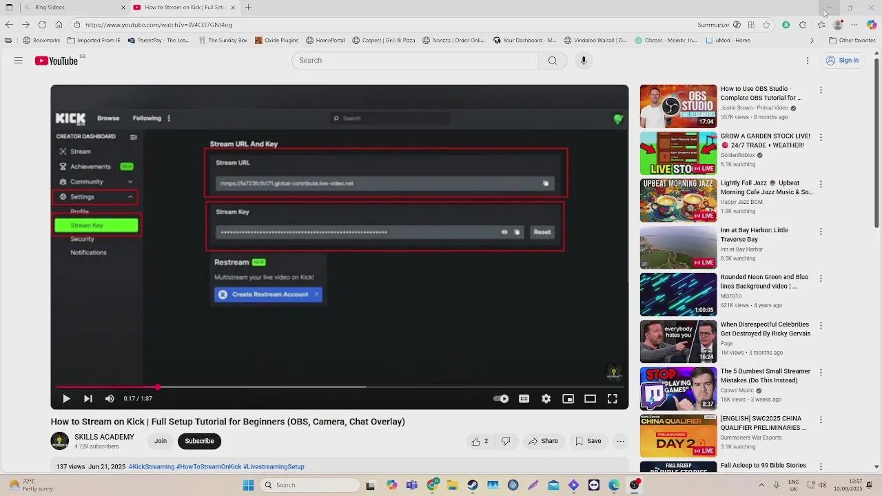The height and width of the screenshot is (496, 882).
Task: Open the browser extensions puzzle icon
Action: [x=803, y=25]
